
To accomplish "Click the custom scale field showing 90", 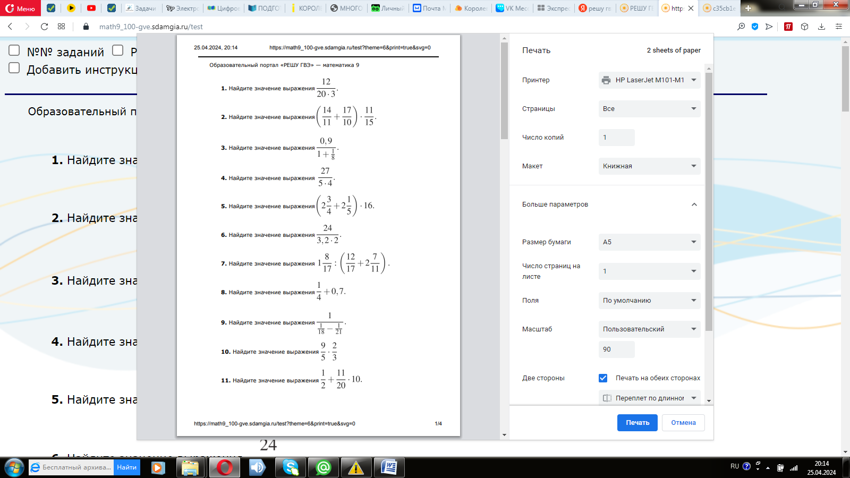I will point(616,349).
